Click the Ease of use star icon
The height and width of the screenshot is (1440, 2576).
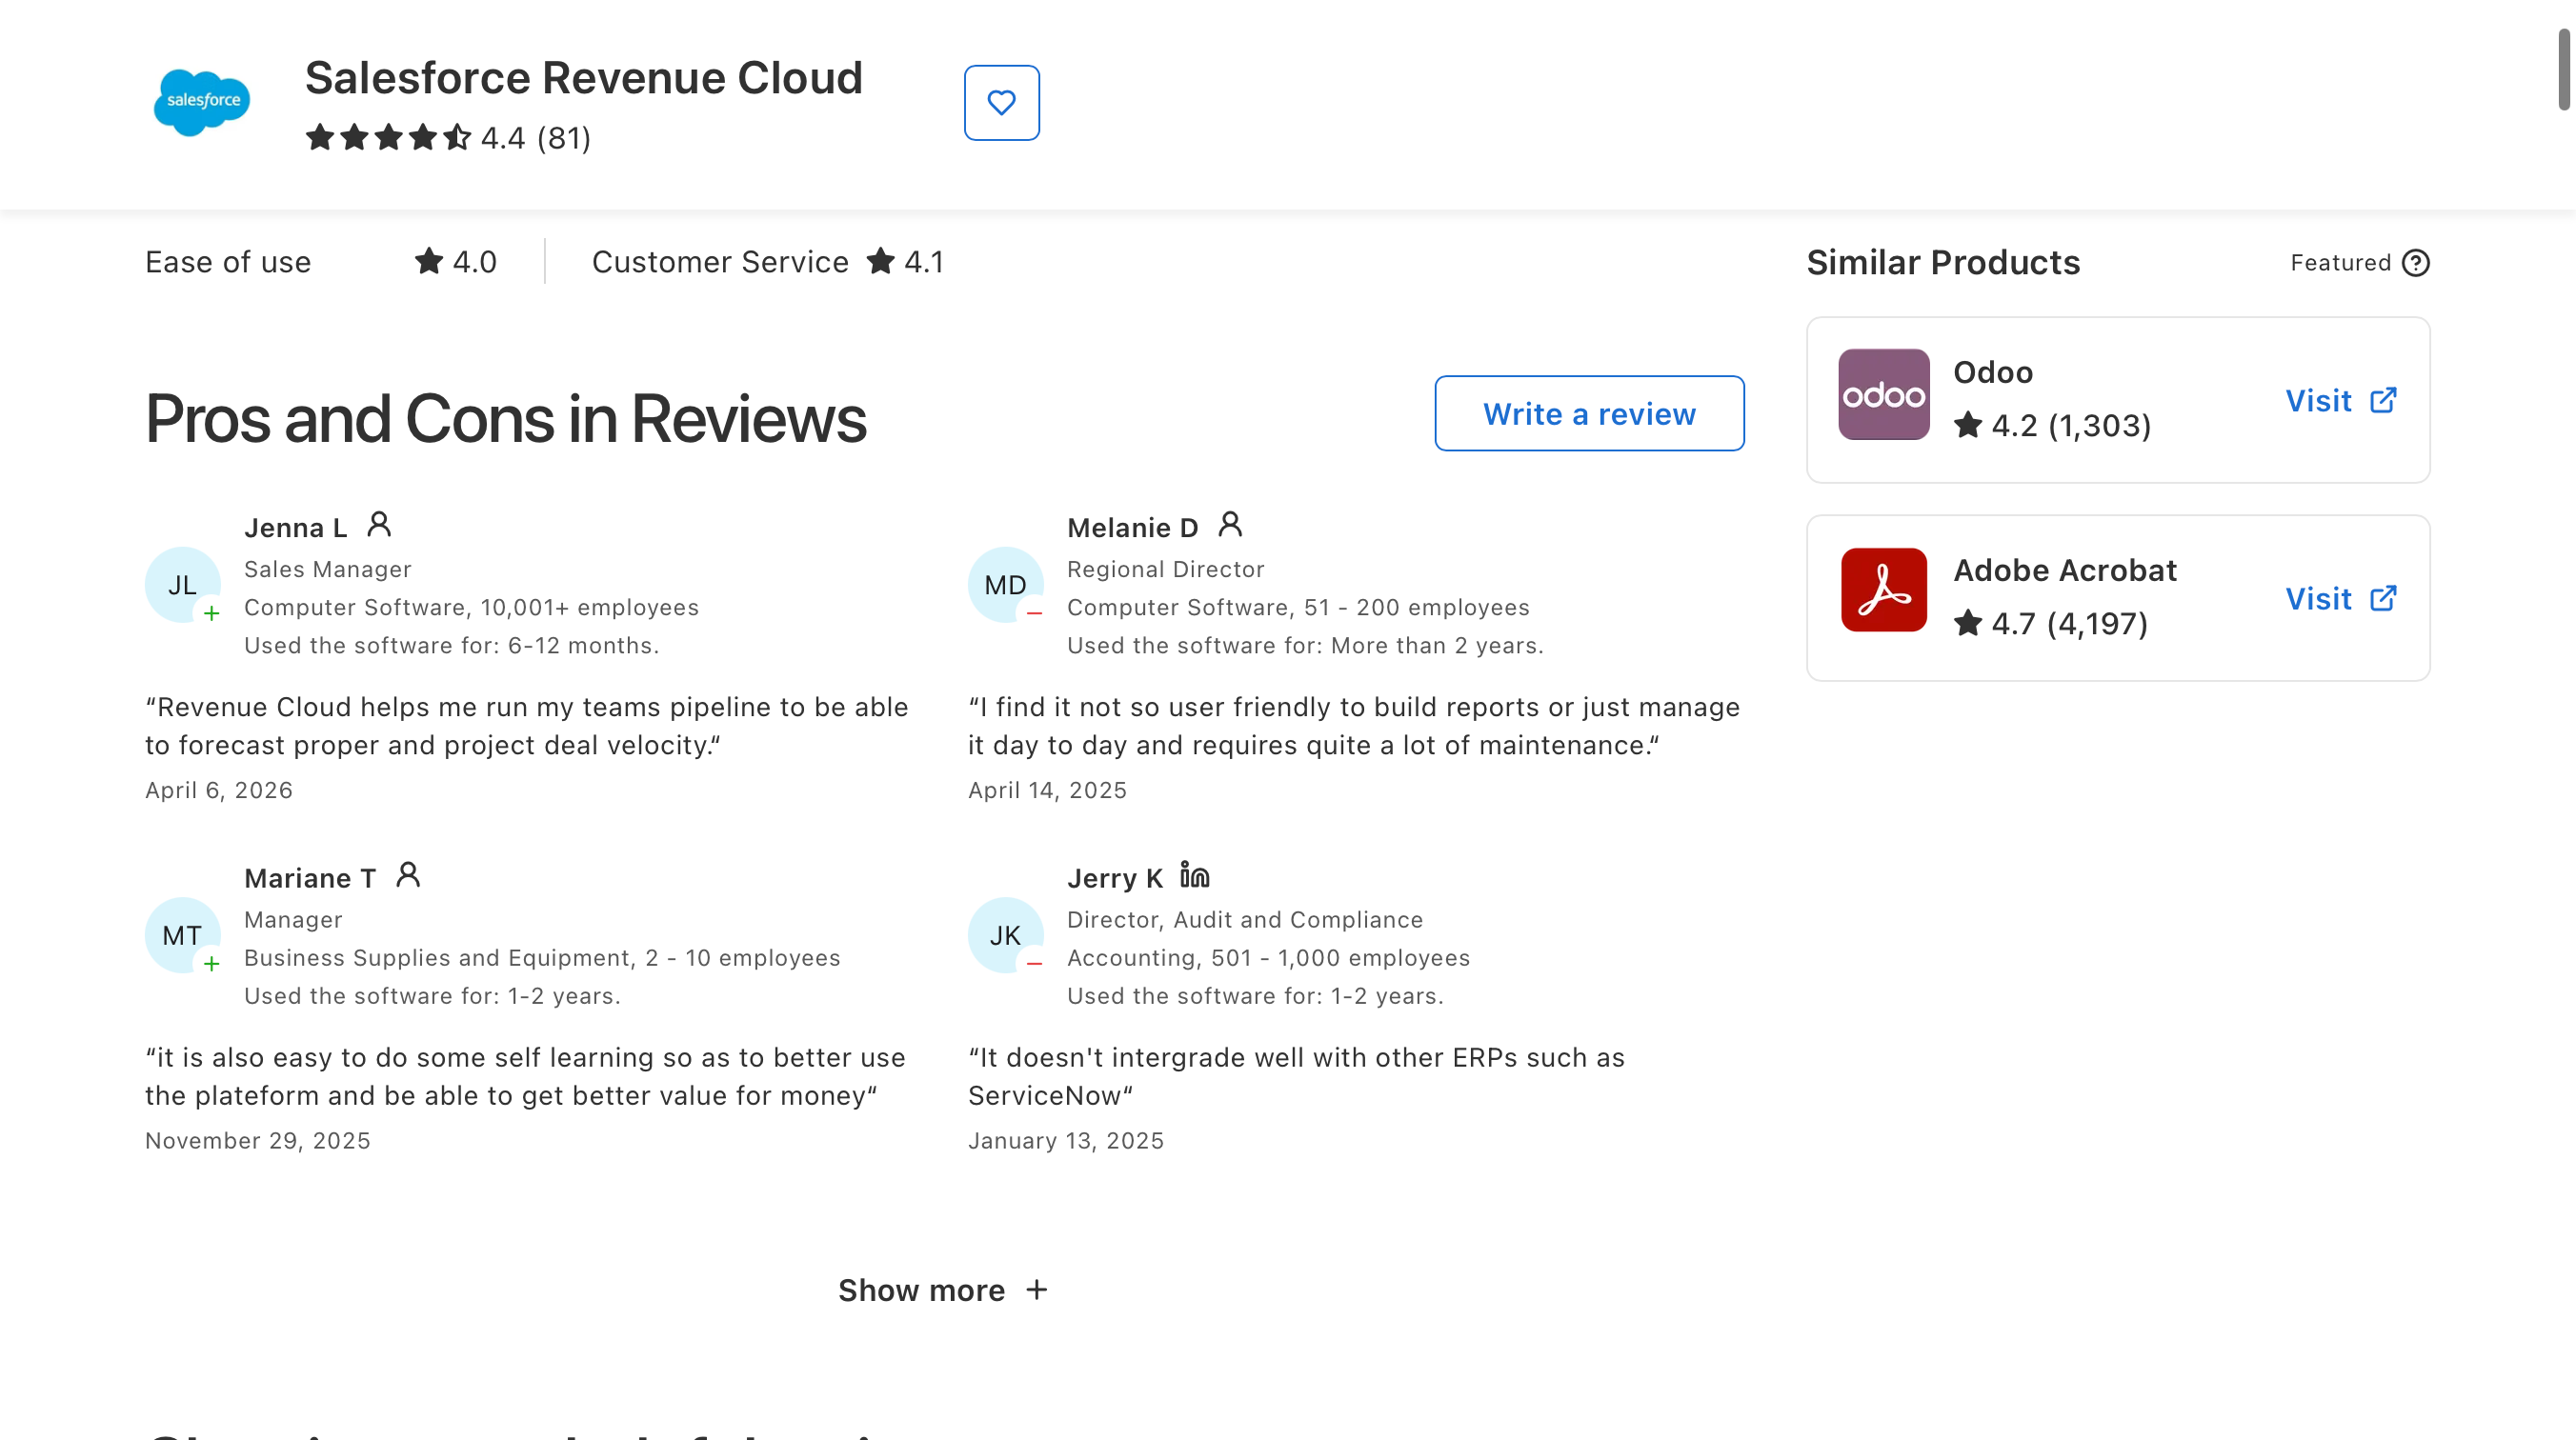pyautogui.click(x=429, y=261)
